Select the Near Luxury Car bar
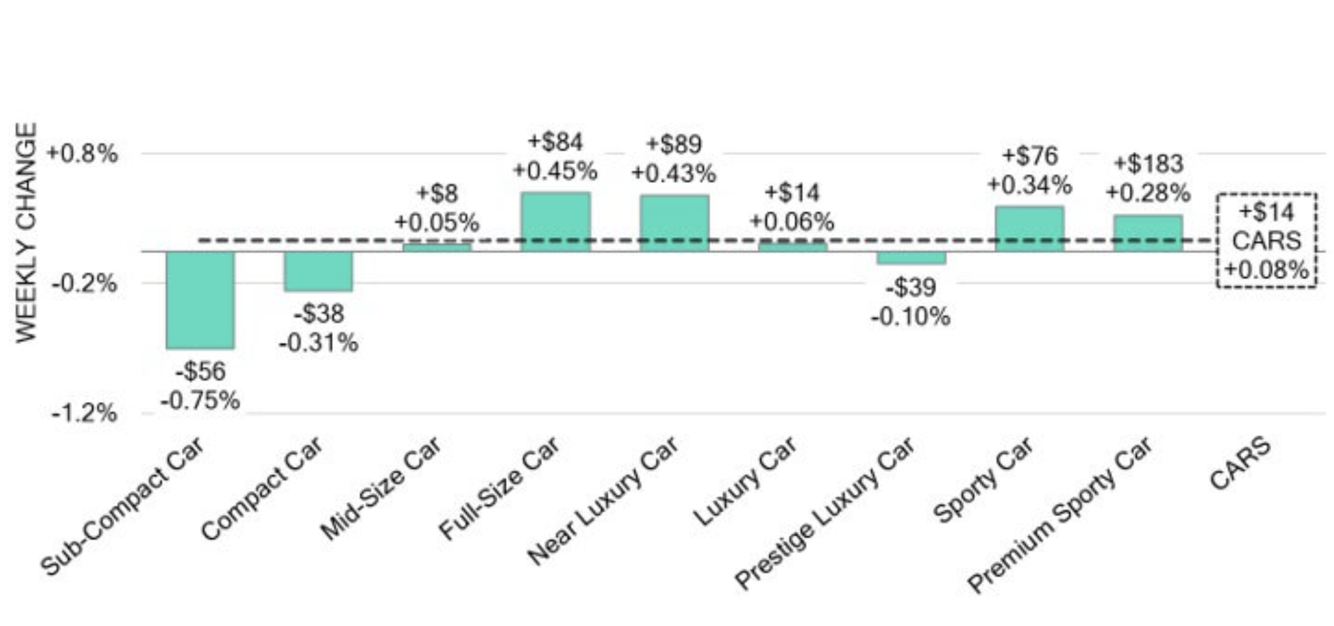The height and width of the screenshot is (626, 1334). point(674,223)
